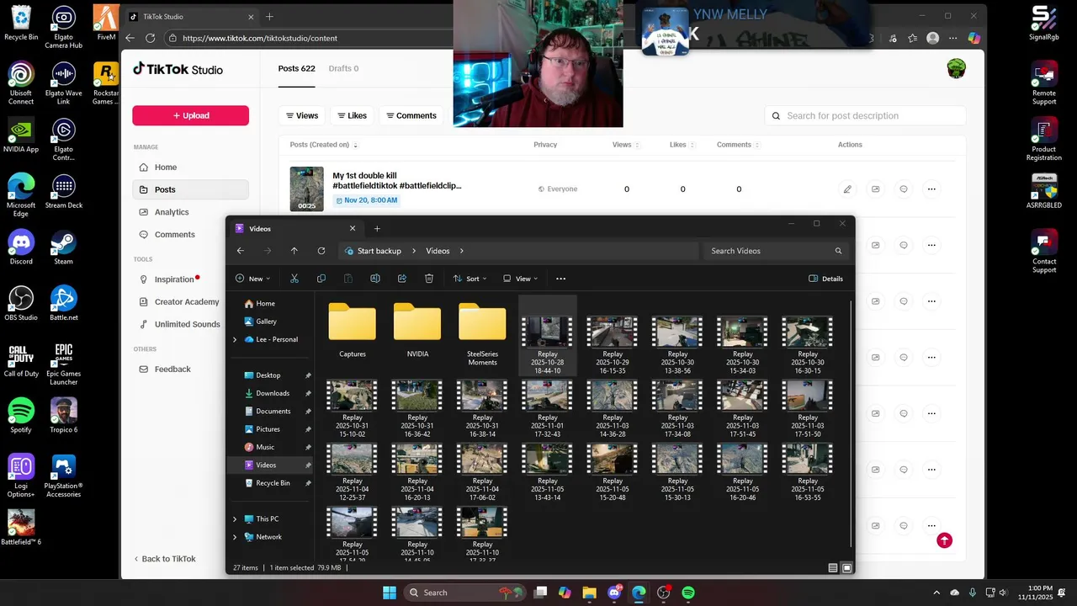
Task: Toggle the Details pane in File Explorer
Action: tap(825, 279)
